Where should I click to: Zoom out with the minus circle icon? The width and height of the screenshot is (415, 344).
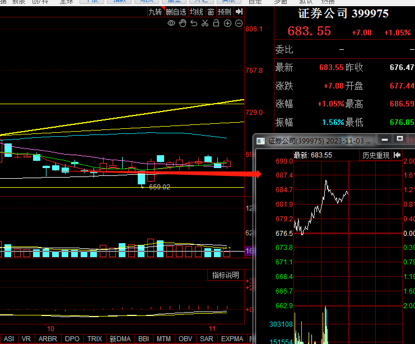pyautogui.click(x=239, y=24)
